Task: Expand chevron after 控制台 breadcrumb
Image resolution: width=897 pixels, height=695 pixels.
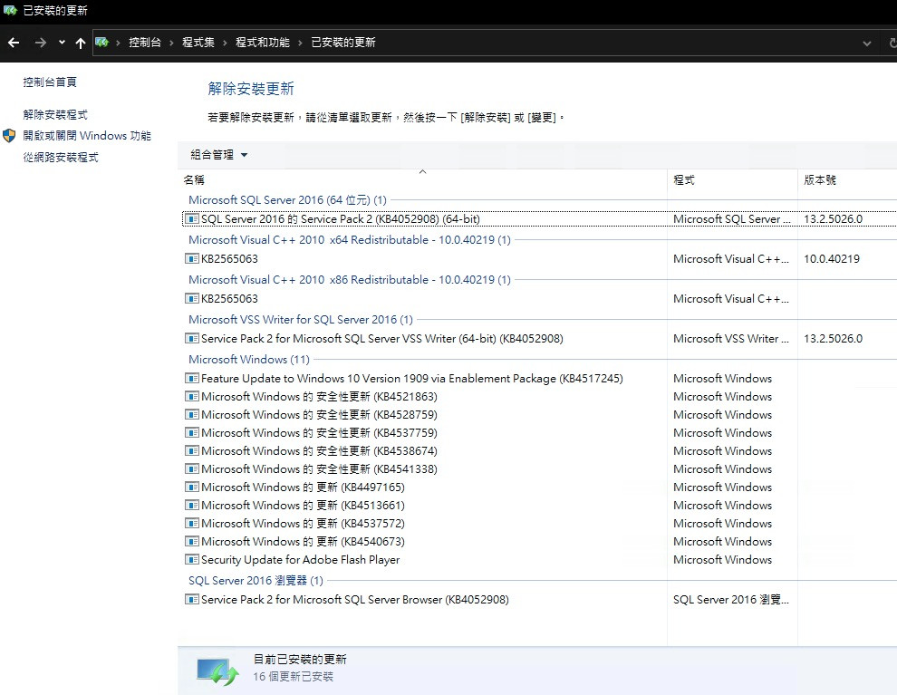Action: (171, 43)
